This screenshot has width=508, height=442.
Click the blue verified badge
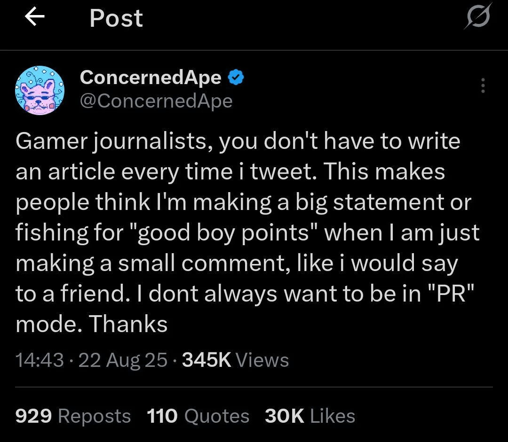[235, 78]
